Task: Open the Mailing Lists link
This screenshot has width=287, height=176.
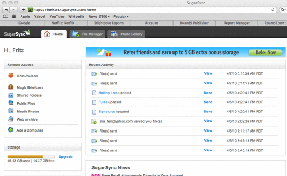Action: pos(108,93)
